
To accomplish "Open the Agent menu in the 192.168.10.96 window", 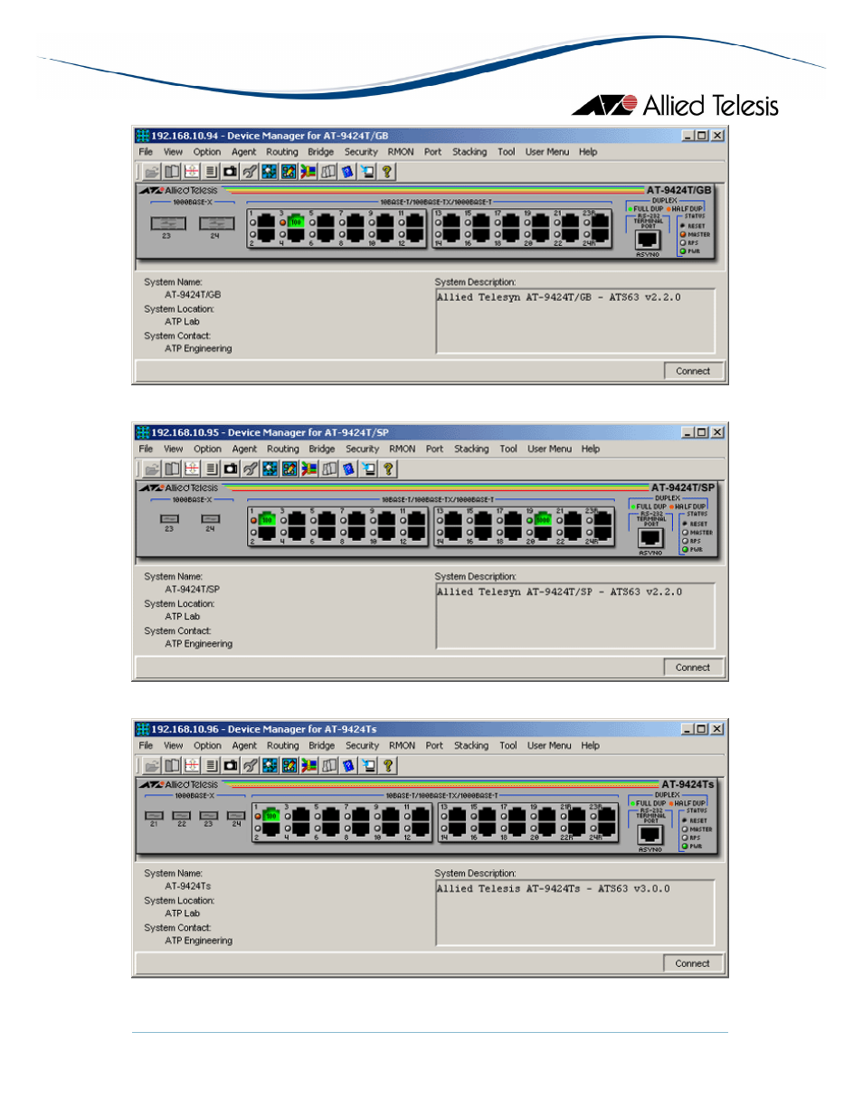I will pyautogui.click(x=244, y=746).
